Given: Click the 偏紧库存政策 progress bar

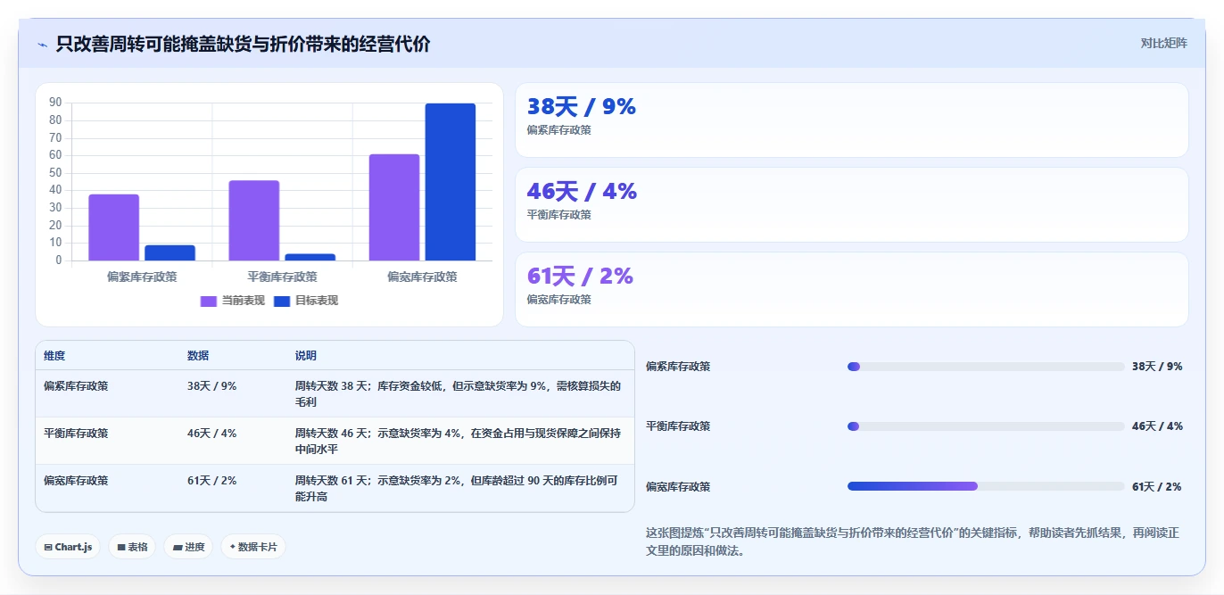Looking at the screenshot, I should coord(986,367).
